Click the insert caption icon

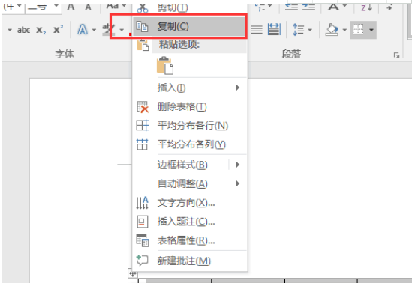(143, 222)
